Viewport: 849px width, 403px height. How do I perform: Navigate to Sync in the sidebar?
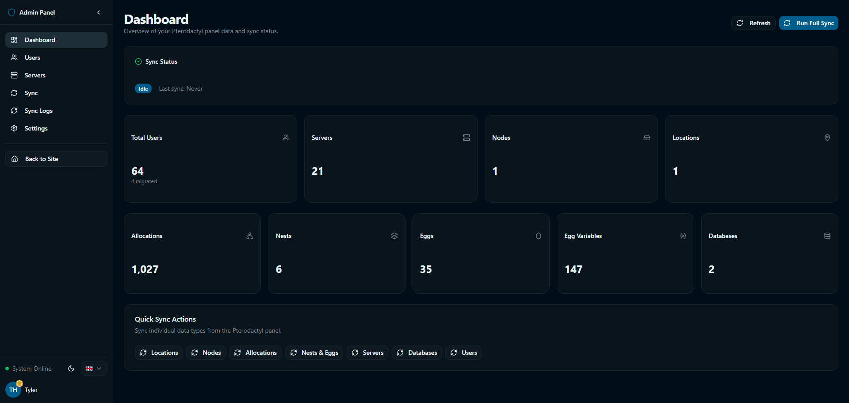pos(56,93)
